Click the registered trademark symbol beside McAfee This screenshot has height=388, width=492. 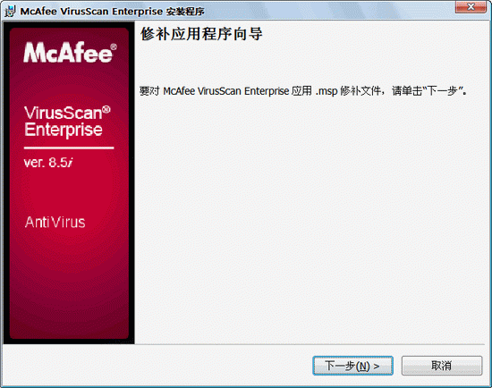pos(114,46)
